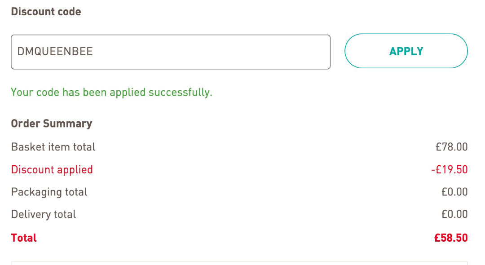Click the APPLY discount button

[x=406, y=51]
